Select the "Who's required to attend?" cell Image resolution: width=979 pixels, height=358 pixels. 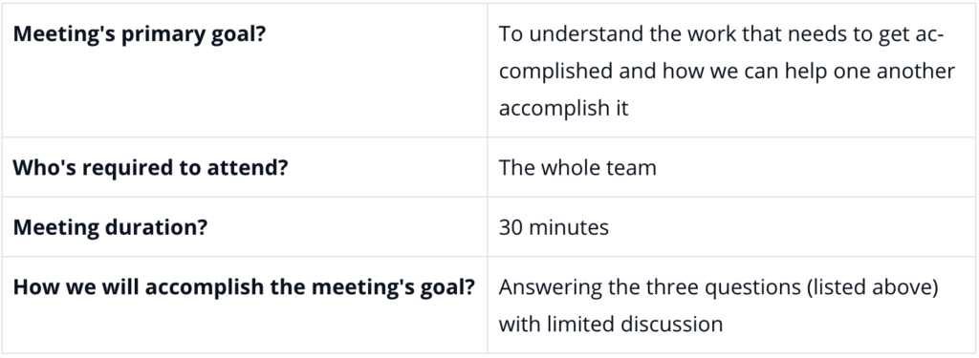[244, 167]
